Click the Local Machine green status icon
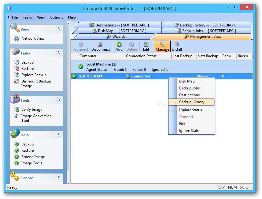Viewport: 262px width, 199px height. click(x=81, y=67)
